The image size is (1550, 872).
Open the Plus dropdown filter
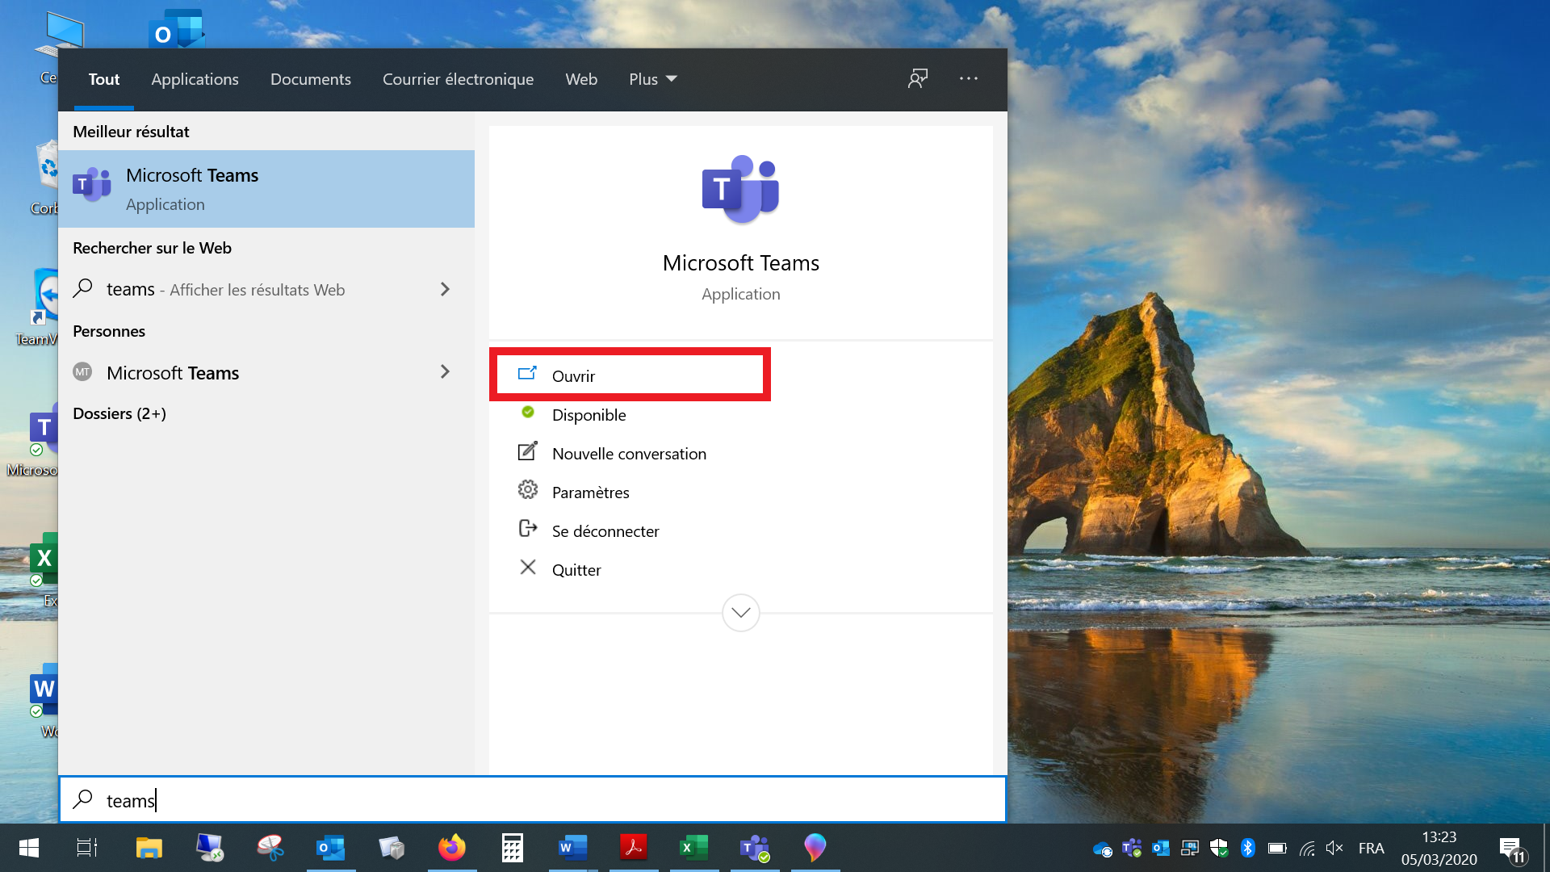click(652, 79)
